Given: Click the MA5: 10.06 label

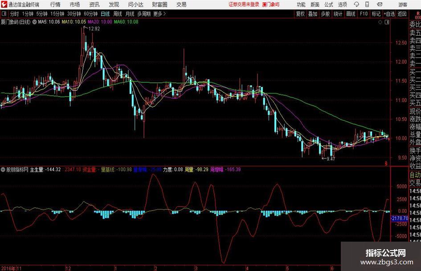Looking at the screenshot, I should pos(49,22).
